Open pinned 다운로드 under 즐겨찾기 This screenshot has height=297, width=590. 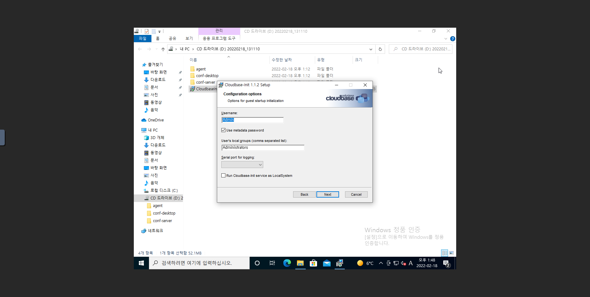coord(158,80)
